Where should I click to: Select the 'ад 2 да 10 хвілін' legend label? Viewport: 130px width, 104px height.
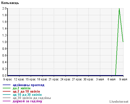26,92
